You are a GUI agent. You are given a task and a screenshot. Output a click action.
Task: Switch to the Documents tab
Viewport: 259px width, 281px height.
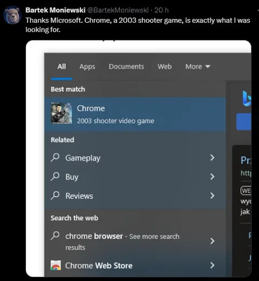(126, 66)
